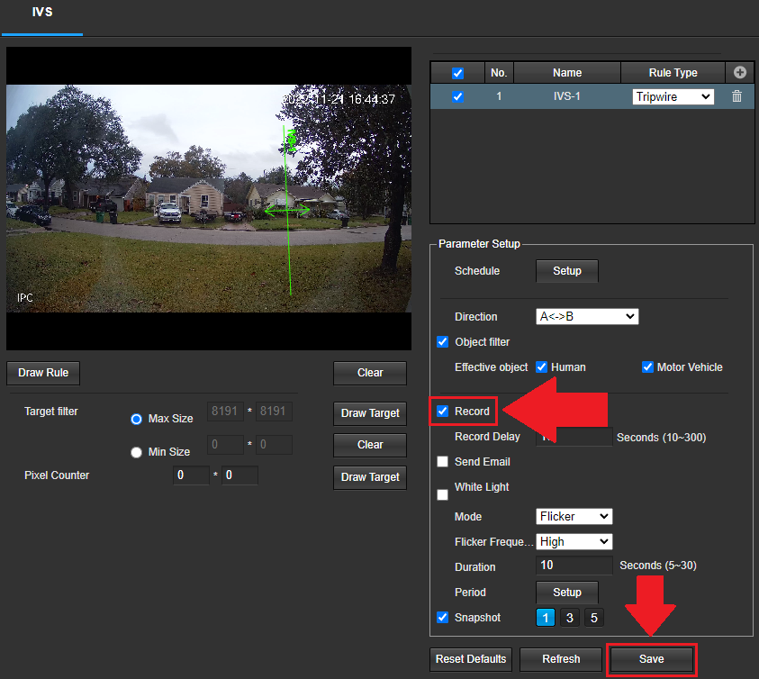
Task: Click the add rule plus icon
Action: tap(739, 73)
